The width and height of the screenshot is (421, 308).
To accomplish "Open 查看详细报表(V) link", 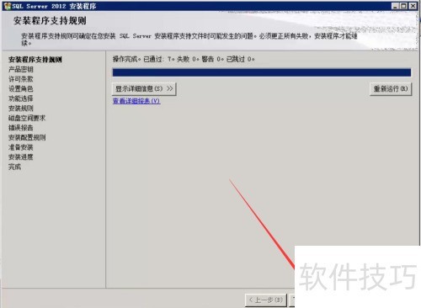I will [136, 101].
